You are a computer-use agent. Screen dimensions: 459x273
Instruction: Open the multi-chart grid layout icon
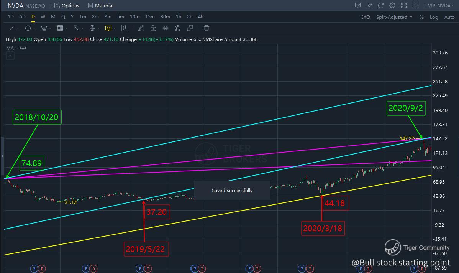click(x=415, y=5)
